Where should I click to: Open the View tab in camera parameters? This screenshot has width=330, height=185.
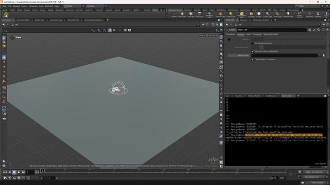pos(249,34)
